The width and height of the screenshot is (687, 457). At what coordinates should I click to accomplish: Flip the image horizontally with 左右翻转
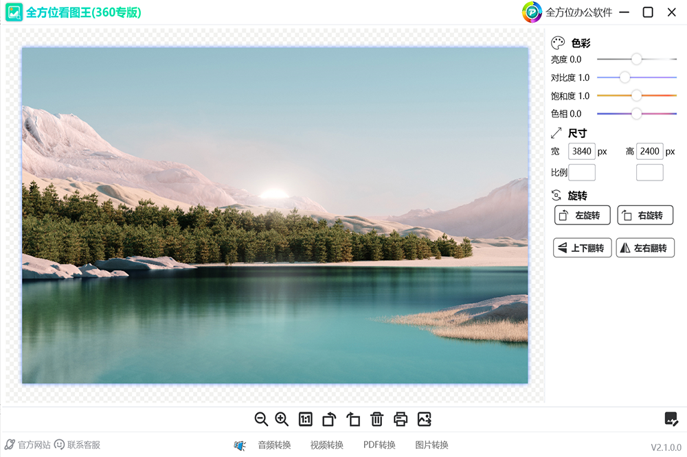645,248
